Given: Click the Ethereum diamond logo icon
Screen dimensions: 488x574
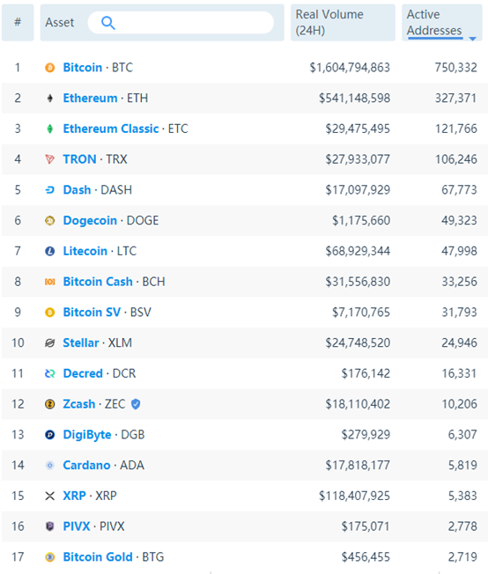Looking at the screenshot, I should click(50, 98).
